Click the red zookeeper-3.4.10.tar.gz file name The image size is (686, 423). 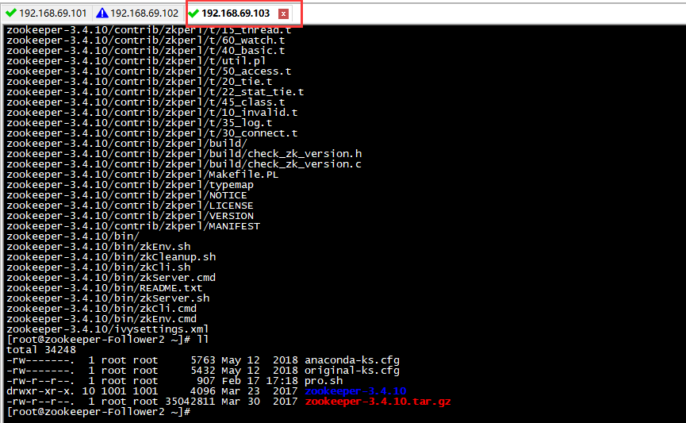[377, 402]
